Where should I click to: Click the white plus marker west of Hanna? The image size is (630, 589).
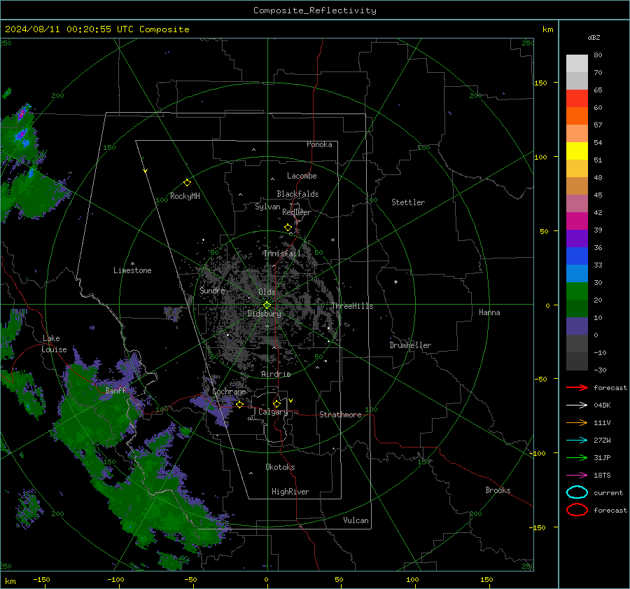[x=395, y=282]
